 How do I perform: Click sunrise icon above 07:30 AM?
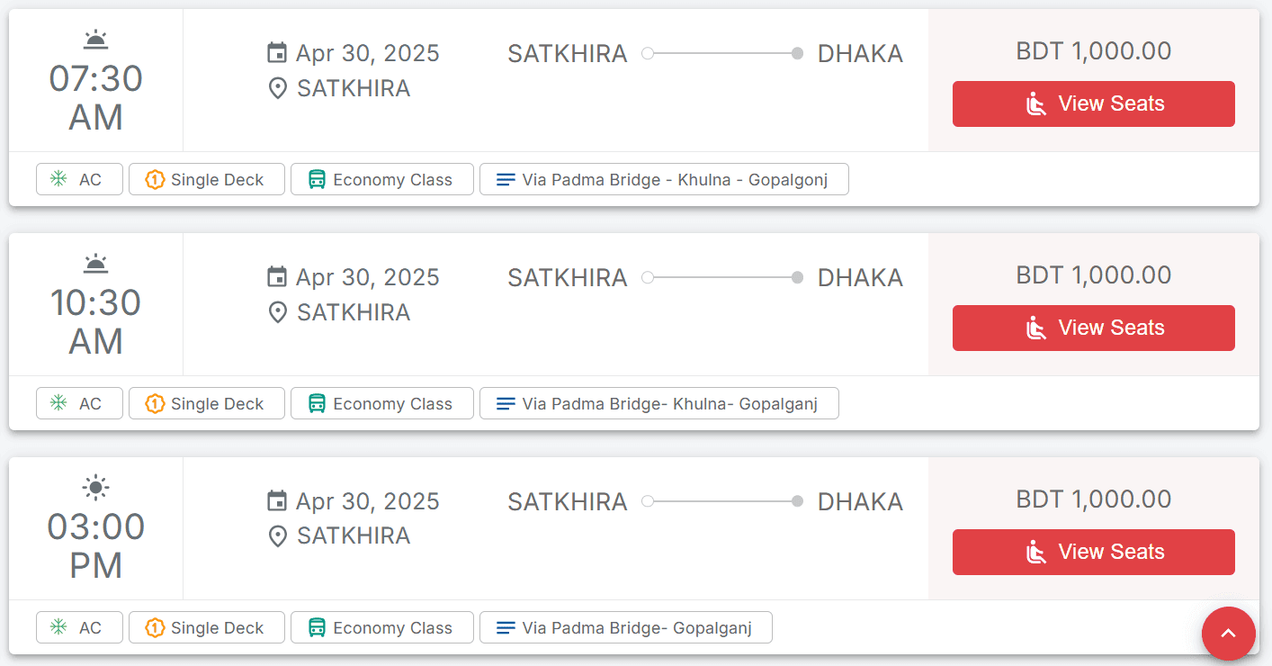tap(95, 40)
